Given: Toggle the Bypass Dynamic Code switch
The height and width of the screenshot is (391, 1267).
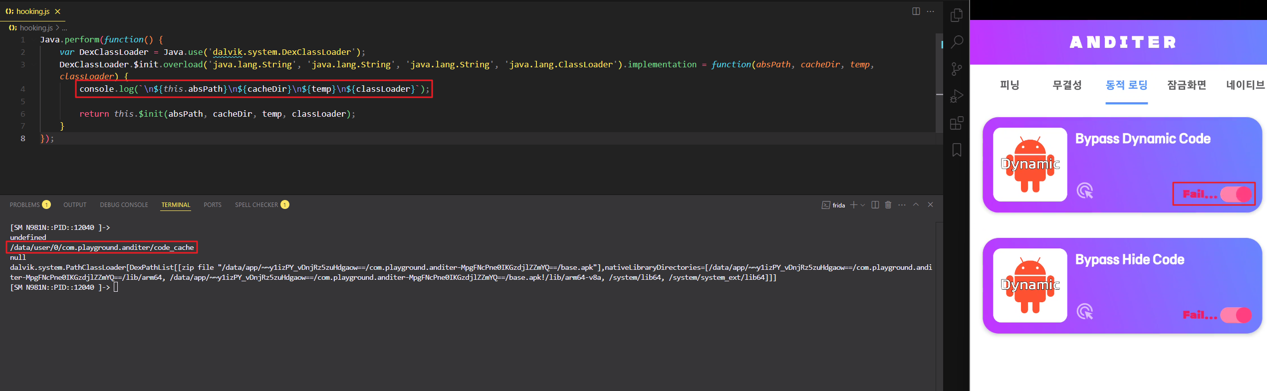Looking at the screenshot, I should coord(1237,194).
